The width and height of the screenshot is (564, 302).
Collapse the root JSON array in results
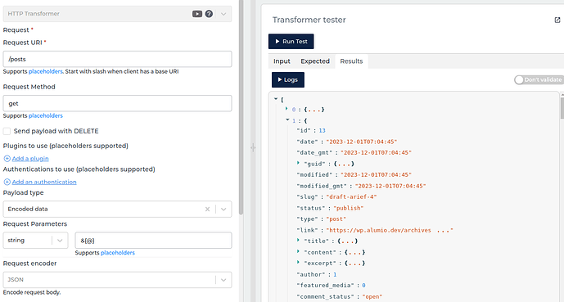click(x=276, y=99)
